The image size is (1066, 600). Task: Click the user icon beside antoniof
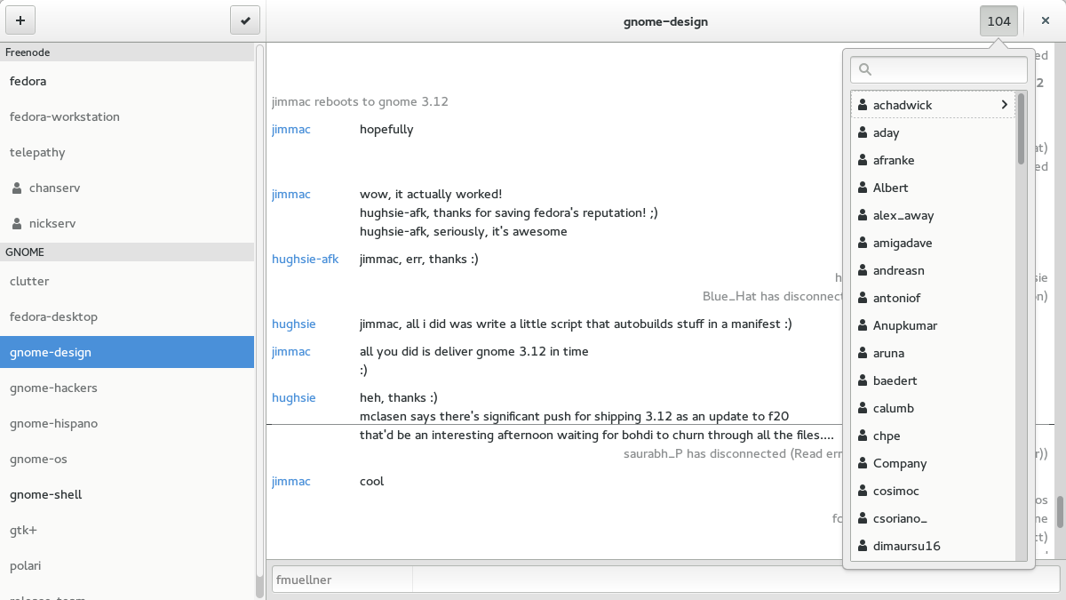(863, 298)
